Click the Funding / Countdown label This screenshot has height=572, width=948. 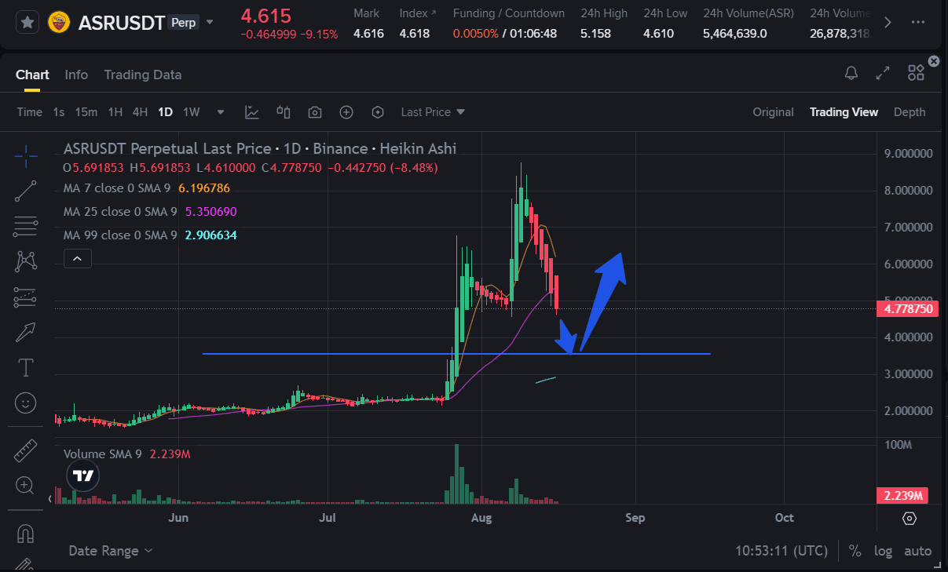pyautogui.click(x=509, y=13)
